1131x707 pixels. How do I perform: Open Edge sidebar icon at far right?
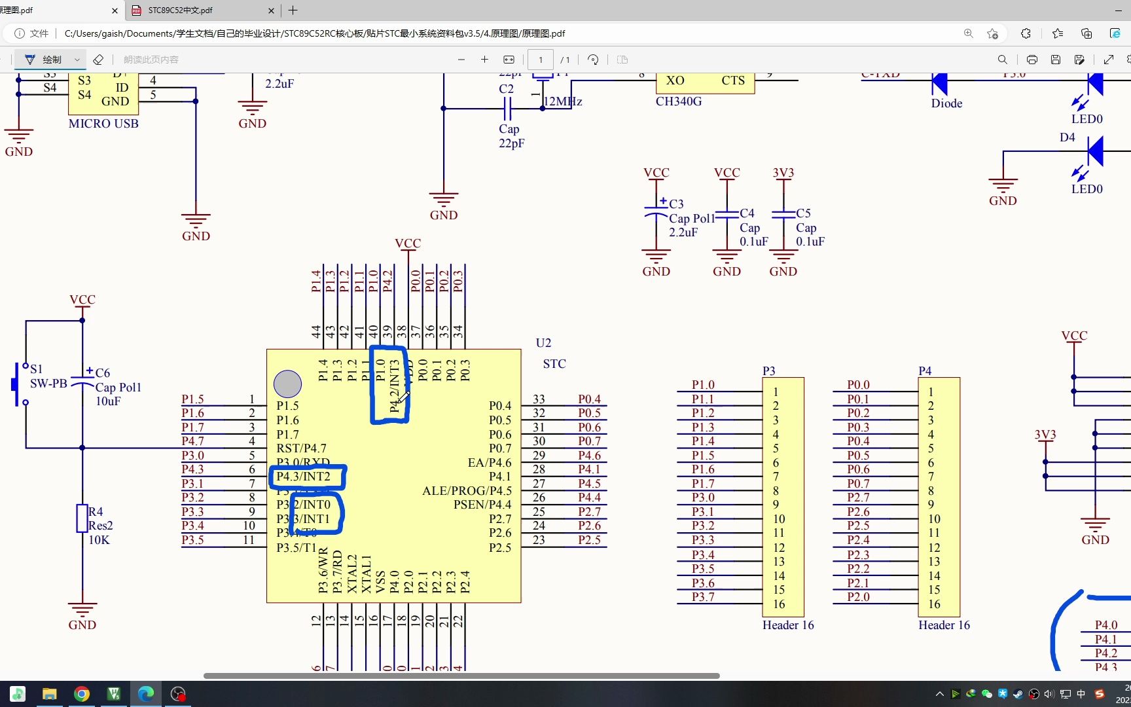(1115, 33)
